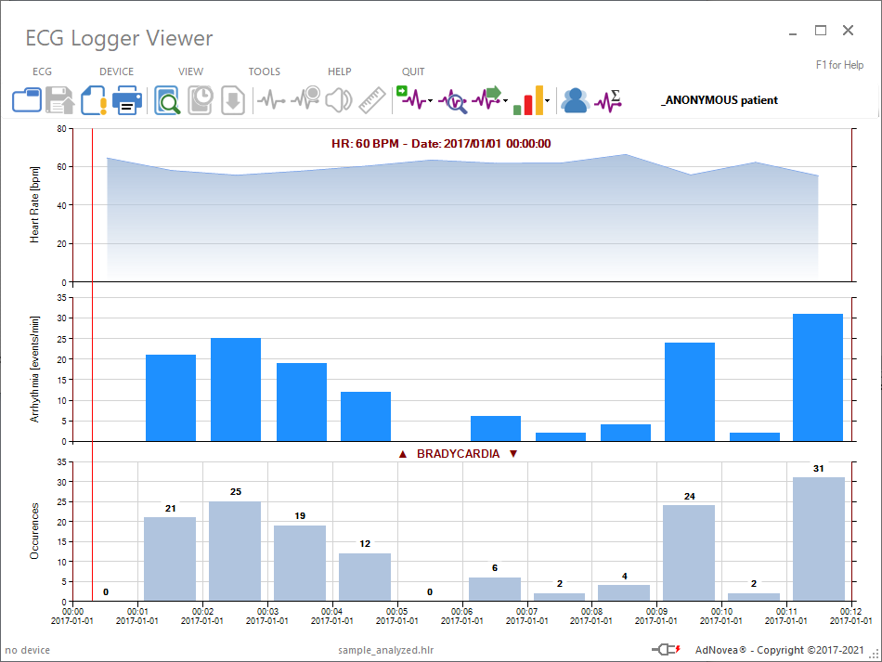
Task: Open file information document icon with warning
Action: (x=94, y=100)
